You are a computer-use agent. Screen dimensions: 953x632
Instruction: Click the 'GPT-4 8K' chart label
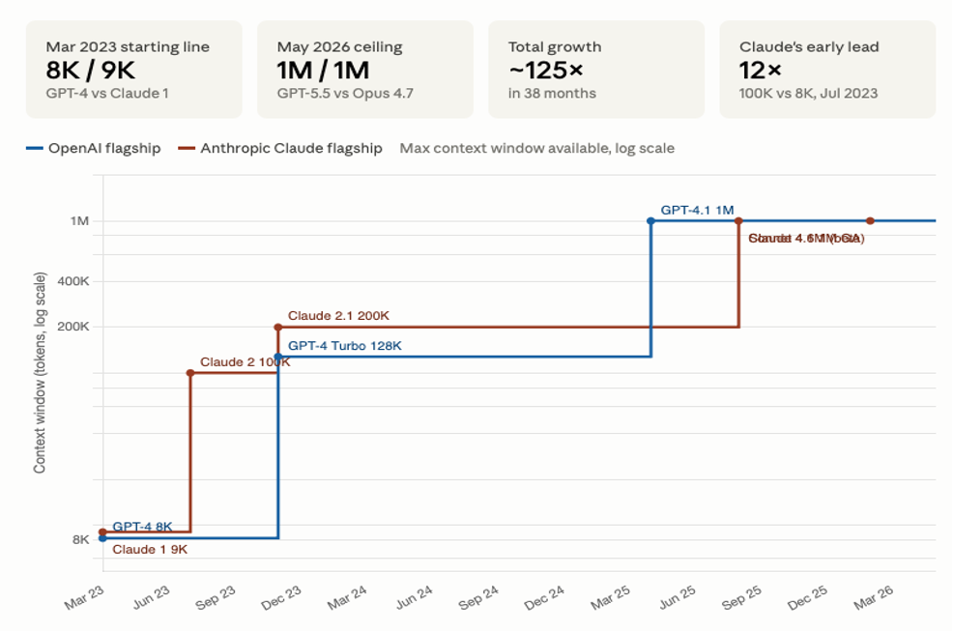(142, 527)
